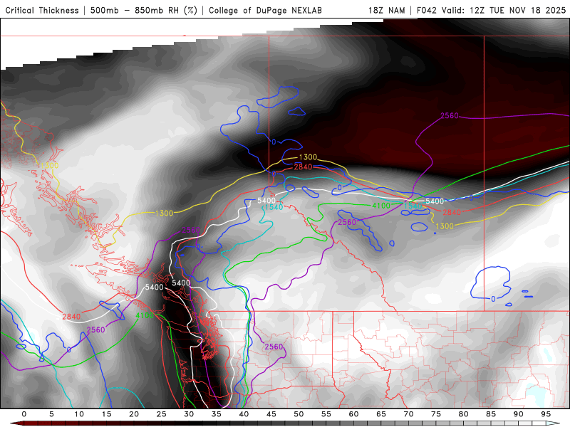Click the purple 2560 label in the dark red area

tap(450, 116)
